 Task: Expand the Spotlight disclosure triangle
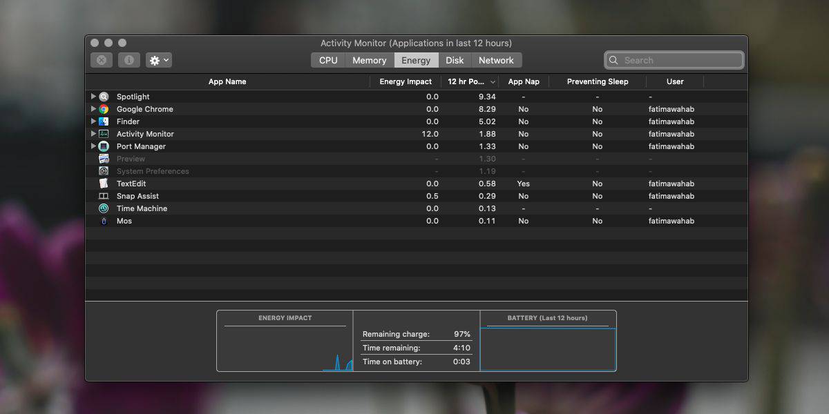93,97
